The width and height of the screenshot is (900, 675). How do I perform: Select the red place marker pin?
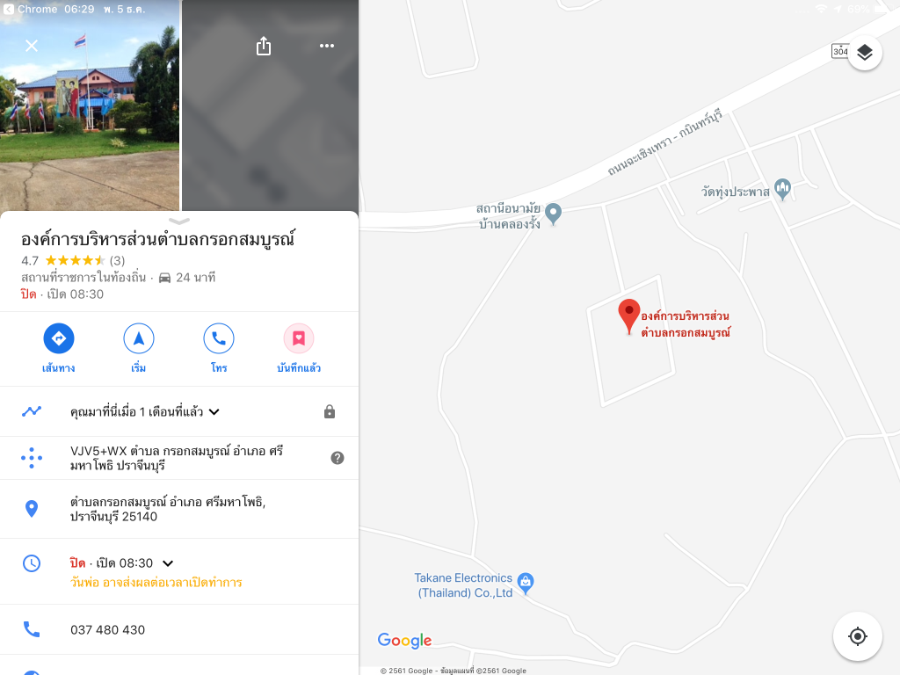tap(629, 316)
